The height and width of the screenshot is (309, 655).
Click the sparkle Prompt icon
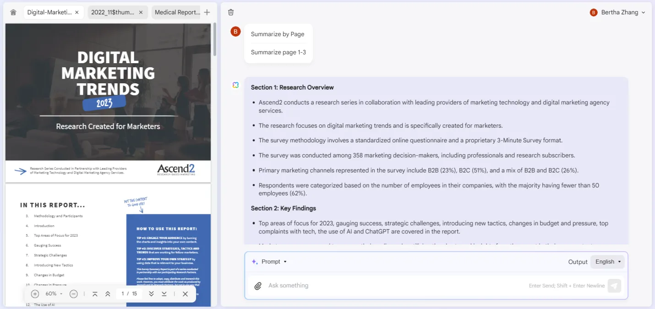click(255, 262)
